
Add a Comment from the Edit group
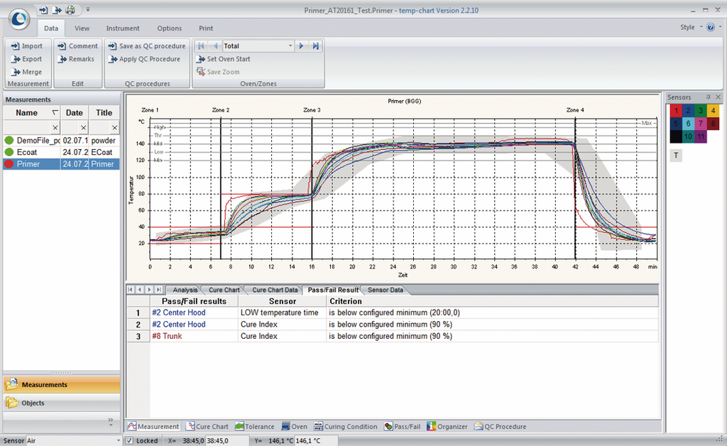click(78, 46)
